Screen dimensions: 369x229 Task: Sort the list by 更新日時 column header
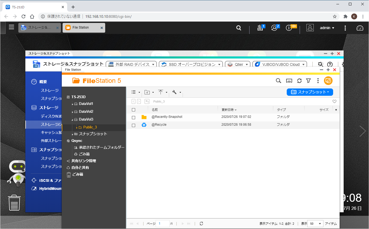(x=227, y=110)
